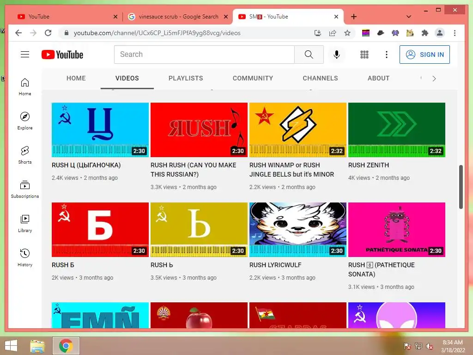Click the Winamp lightning bolt thumbnail
473x355 pixels.
point(298,130)
